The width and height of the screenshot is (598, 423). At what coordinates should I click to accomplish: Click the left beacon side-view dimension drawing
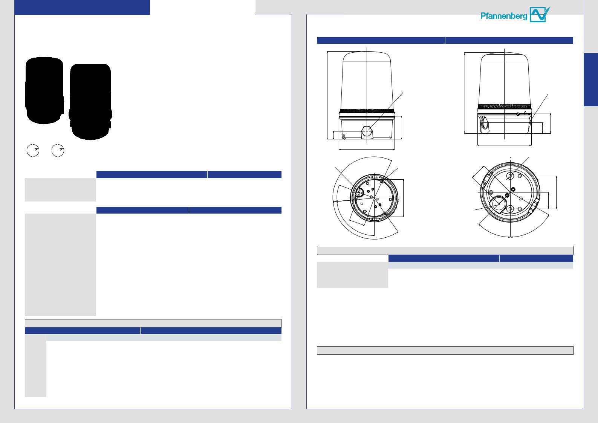pos(366,99)
